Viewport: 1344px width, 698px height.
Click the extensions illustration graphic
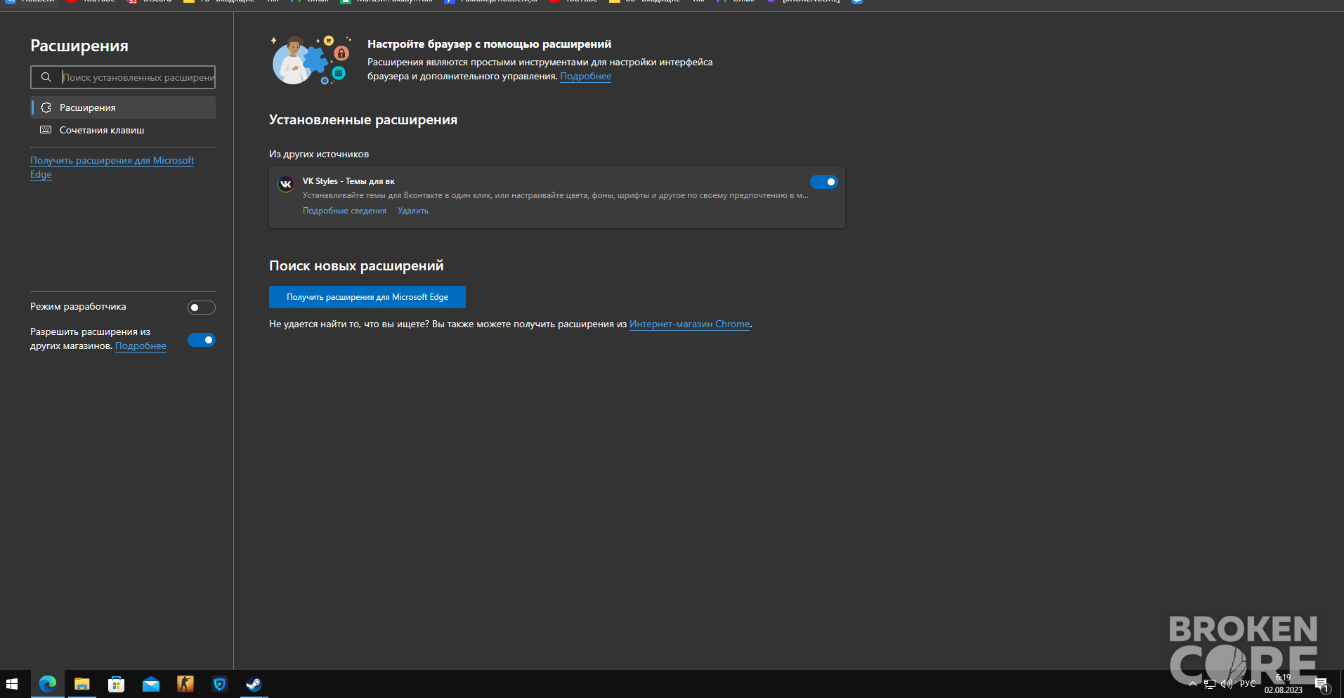pos(311,60)
